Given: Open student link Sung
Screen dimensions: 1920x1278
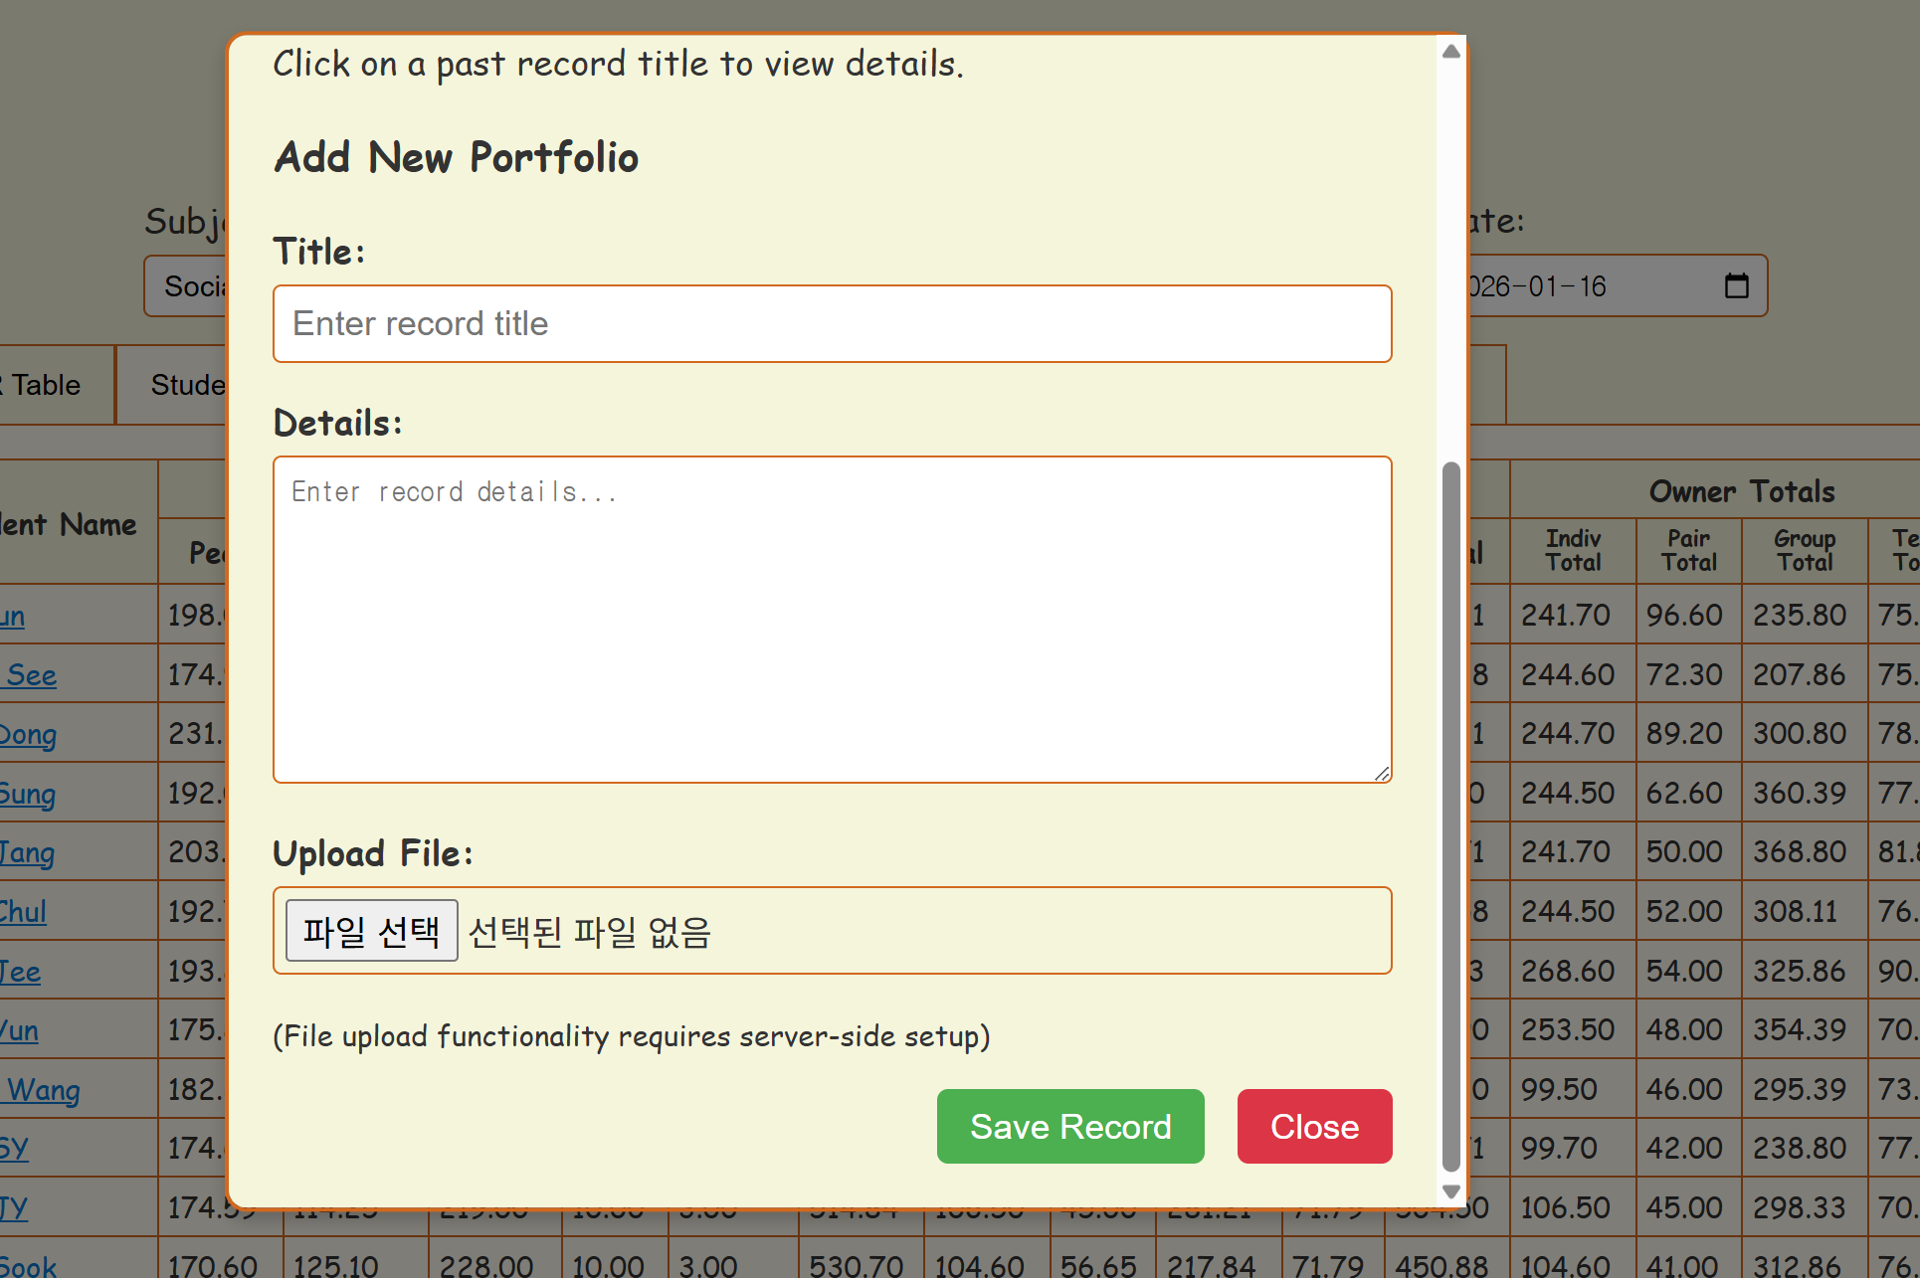Looking at the screenshot, I should click(x=28, y=794).
